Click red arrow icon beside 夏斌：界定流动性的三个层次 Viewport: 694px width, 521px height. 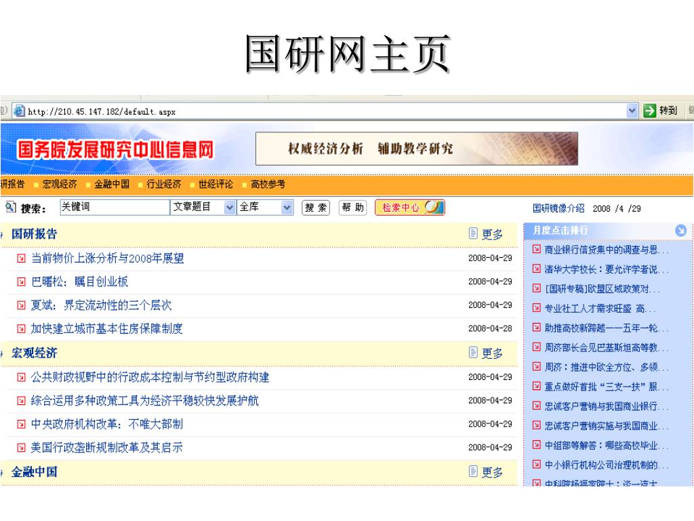point(21,305)
